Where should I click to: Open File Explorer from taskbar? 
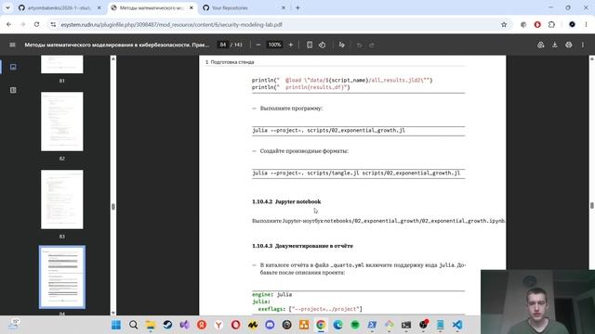tap(151, 325)
